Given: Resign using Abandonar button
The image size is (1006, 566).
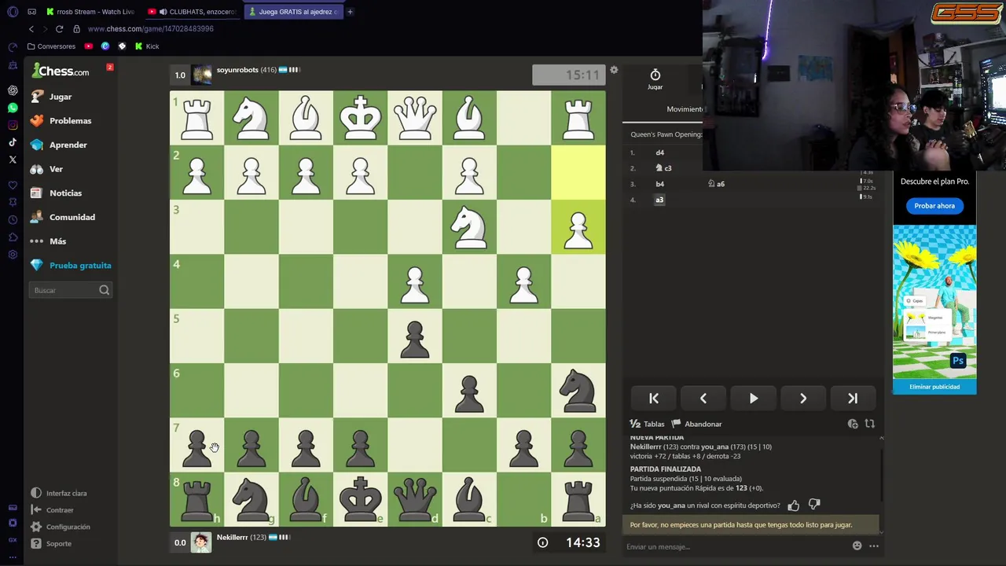Looking at the screenshot, I should pos(696,424).
